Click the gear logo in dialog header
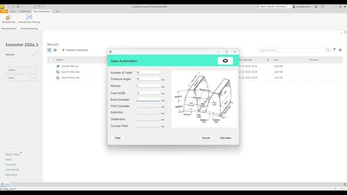The height and width of the screenshot is (195, 347). (225, 61)
